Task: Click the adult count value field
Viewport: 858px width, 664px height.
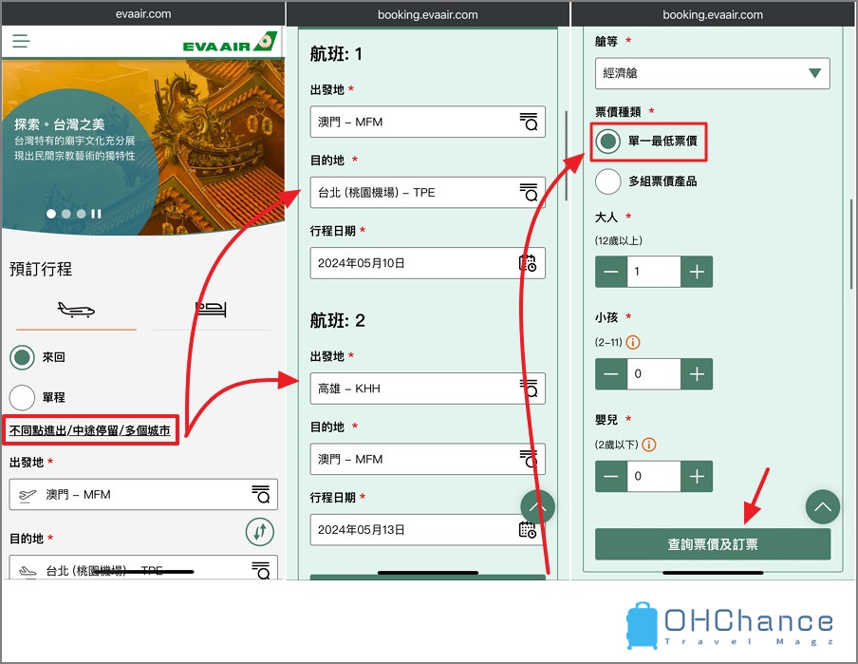Action: (x=654, y=272)
